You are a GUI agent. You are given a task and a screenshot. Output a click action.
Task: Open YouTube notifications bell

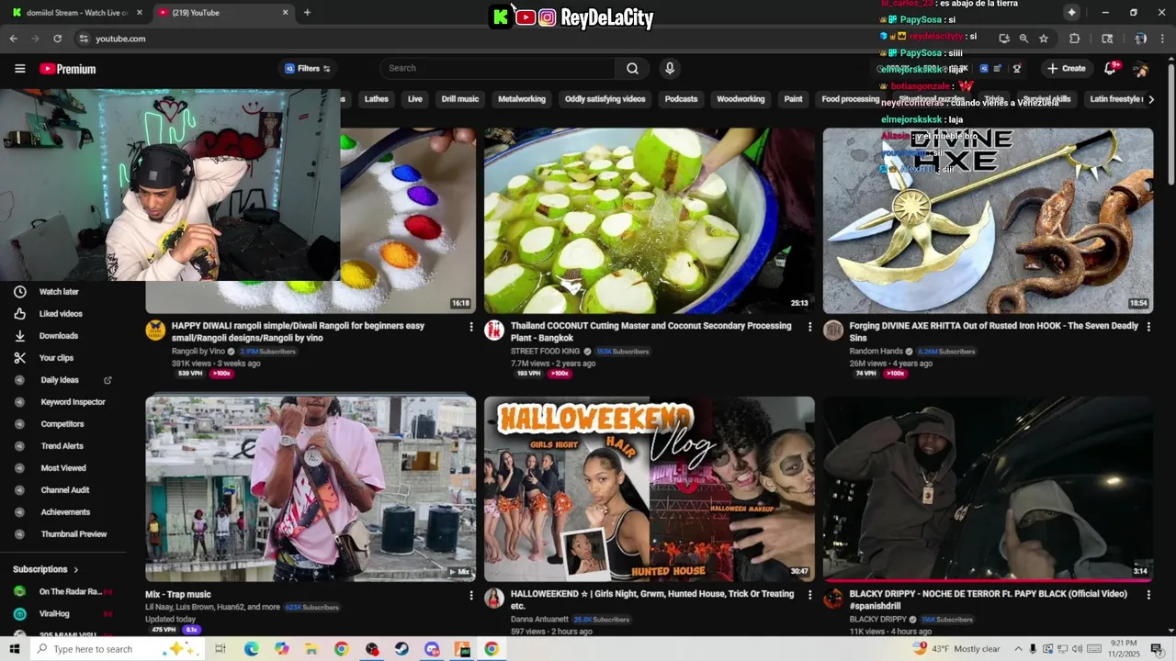tap(1110, 69)
